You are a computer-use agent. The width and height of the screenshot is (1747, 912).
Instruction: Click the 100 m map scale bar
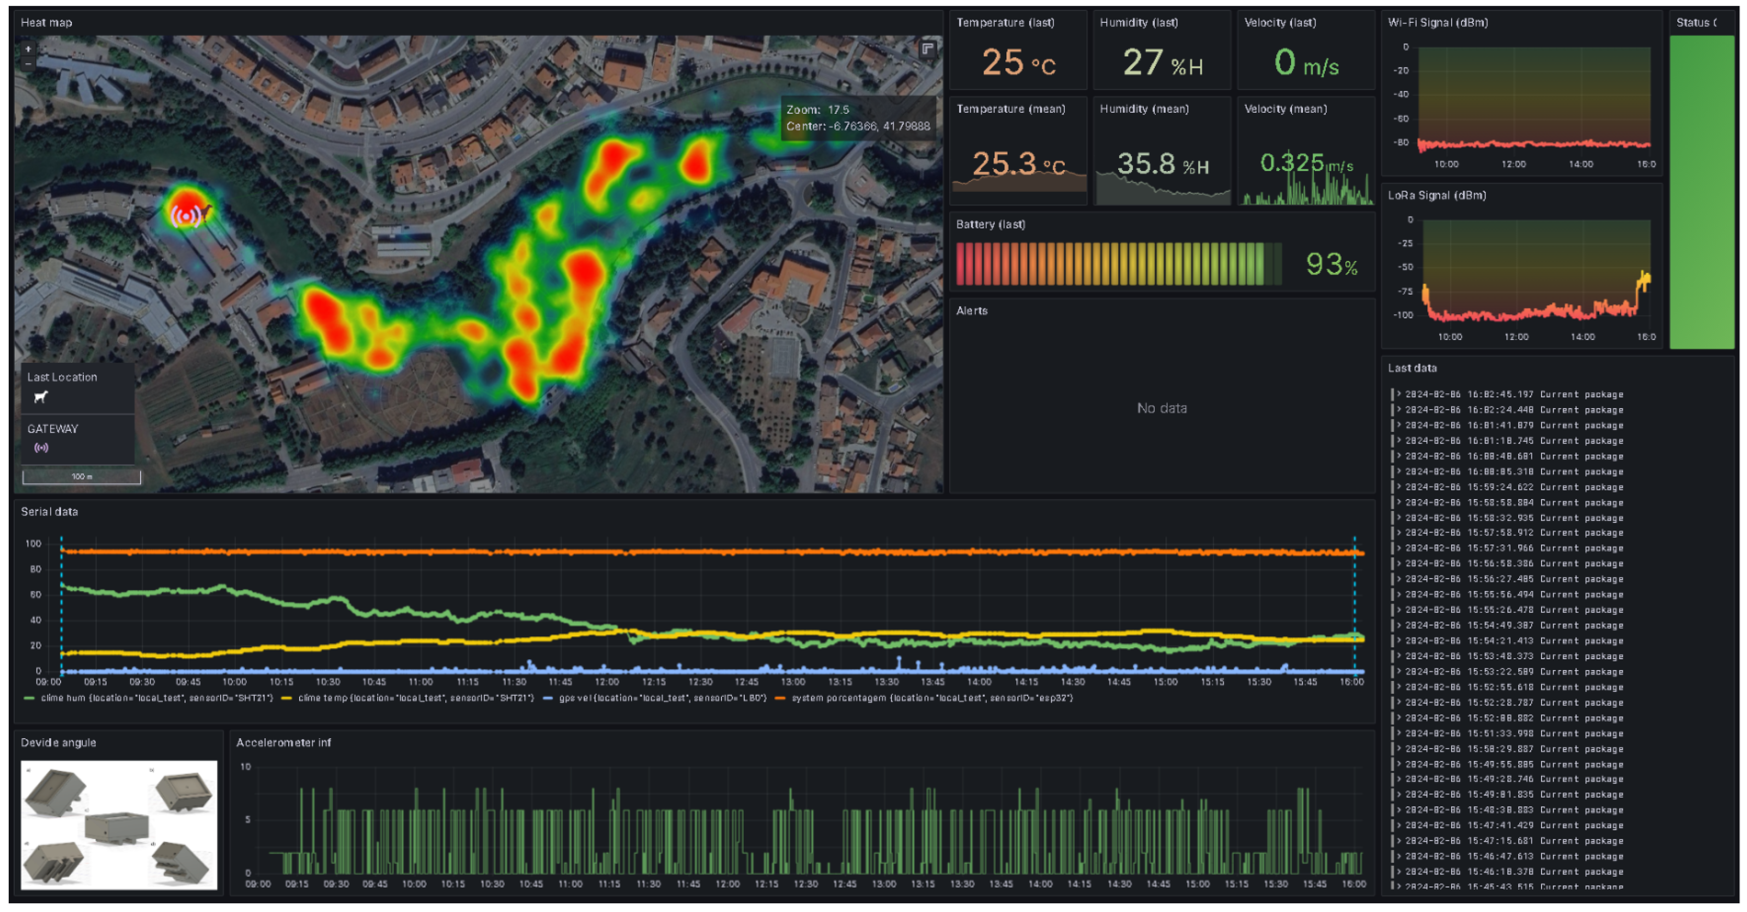[81, 477]
